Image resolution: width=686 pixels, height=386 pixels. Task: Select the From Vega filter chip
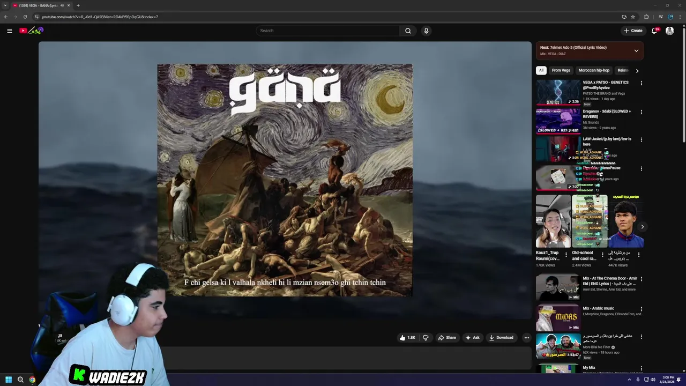coord(561,70)
